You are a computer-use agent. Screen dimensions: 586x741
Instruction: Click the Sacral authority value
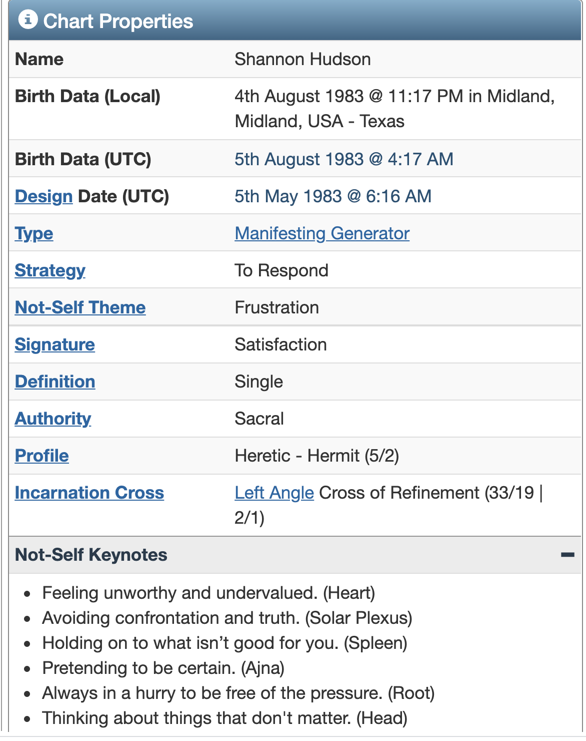[259, 419]
